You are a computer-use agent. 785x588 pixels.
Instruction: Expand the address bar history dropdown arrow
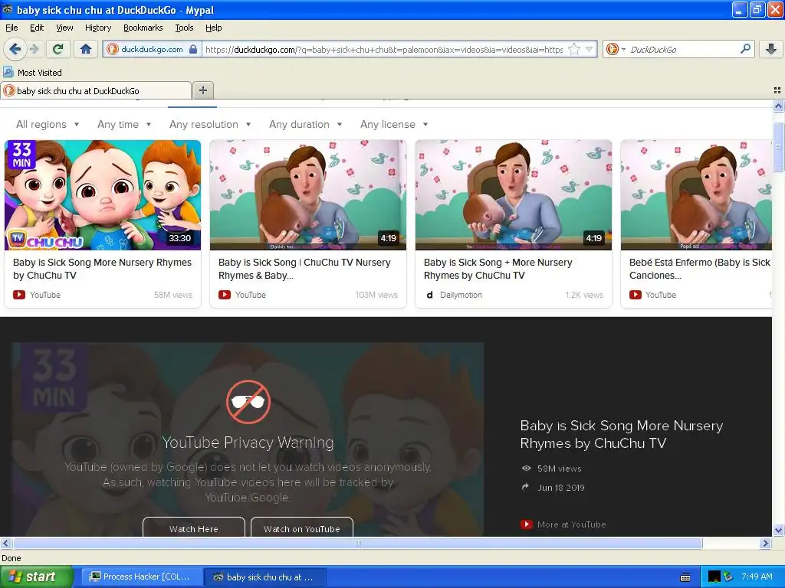[x=590, y=50]
